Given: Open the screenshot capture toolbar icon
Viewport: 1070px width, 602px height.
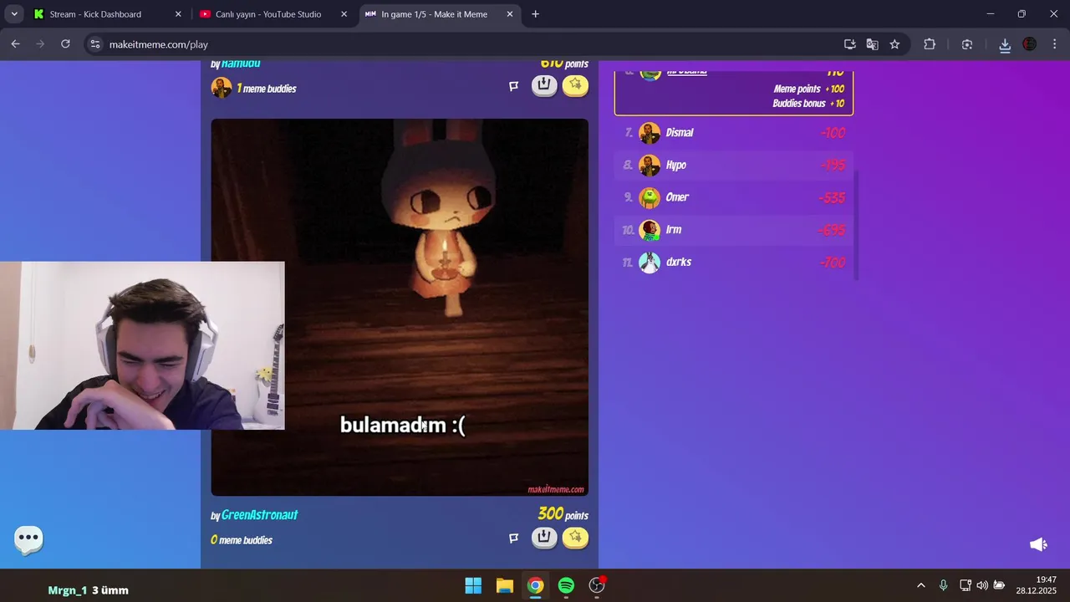Looking at the screenshot, I should 967,44.
